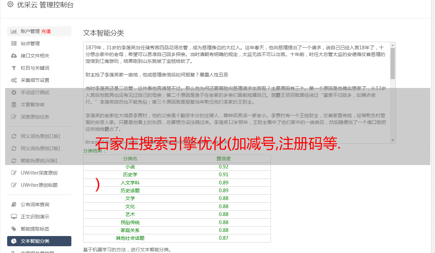Click the edit icon for UWriter深度原创
Screen dimensions: 435x253
(x=14, y=173)
